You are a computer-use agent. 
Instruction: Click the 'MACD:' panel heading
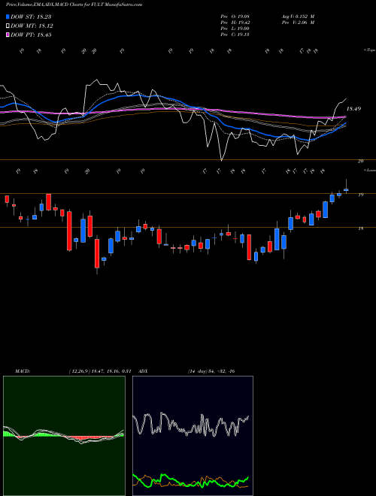[23, 371]
